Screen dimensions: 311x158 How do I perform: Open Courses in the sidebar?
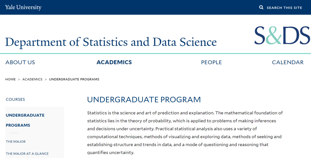coord(15,99)
